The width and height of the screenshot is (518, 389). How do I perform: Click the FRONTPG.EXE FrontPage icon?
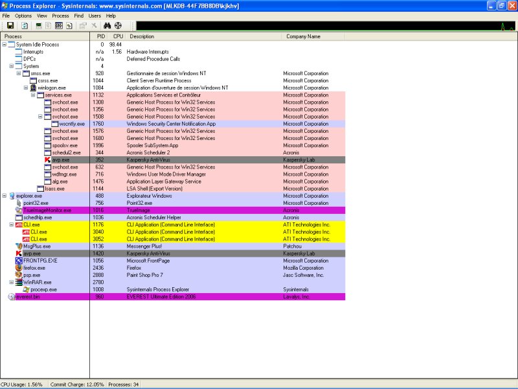click(x=19, y=261)
